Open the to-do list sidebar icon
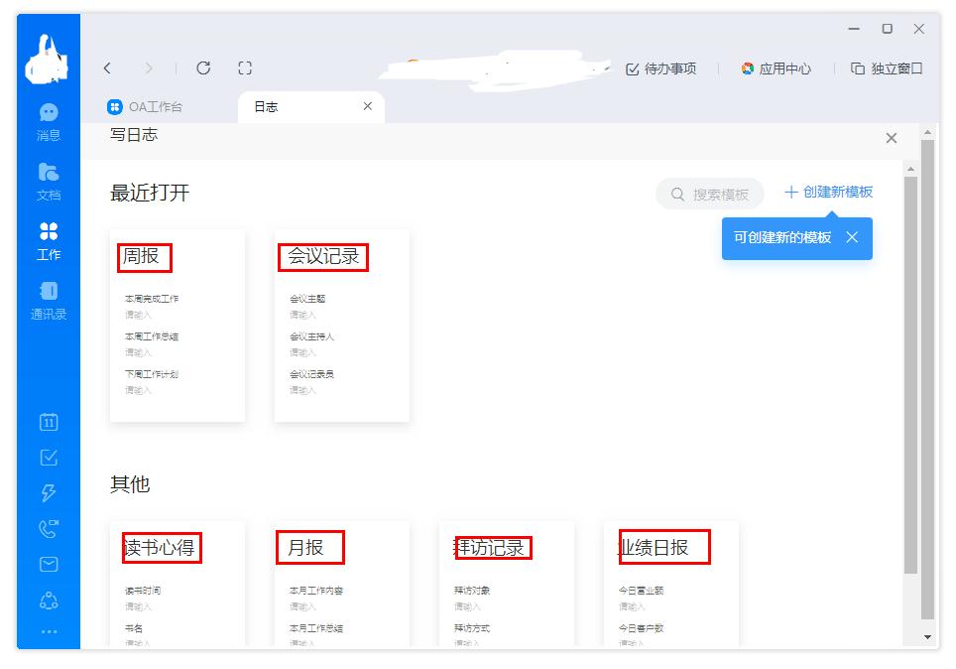956x669 pixels. (47, 457)
